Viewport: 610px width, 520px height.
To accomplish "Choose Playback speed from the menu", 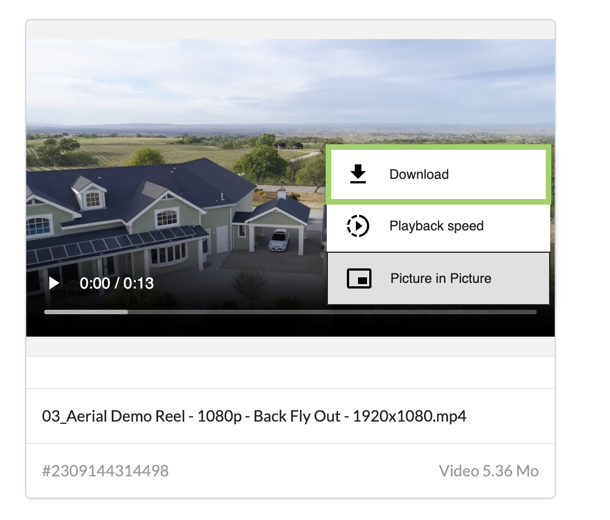I will tap(436, 226).
